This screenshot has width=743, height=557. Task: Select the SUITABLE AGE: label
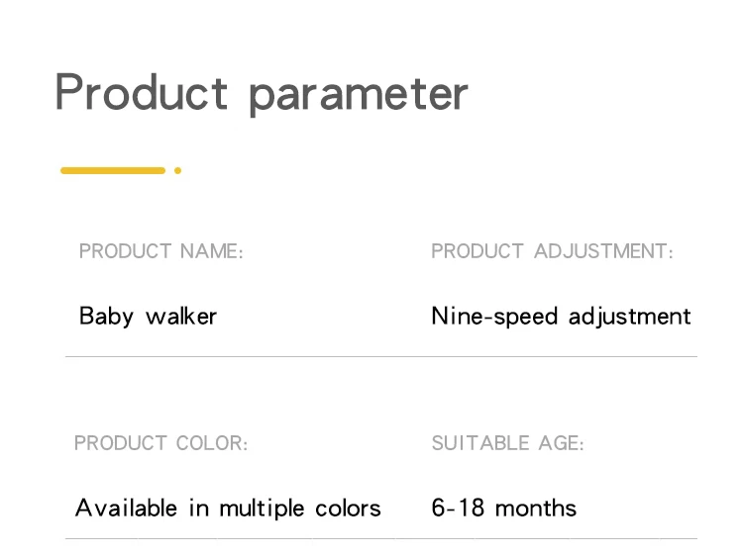pyautogui.click(x=507, y=443)
